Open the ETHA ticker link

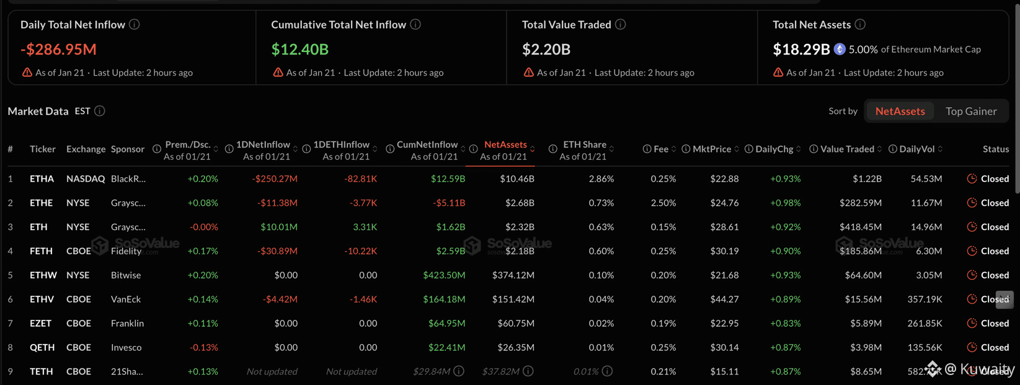42,179
